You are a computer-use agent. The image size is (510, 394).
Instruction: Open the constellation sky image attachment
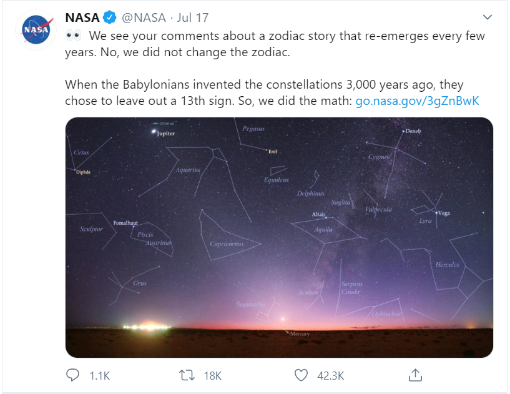coord(279,237)
